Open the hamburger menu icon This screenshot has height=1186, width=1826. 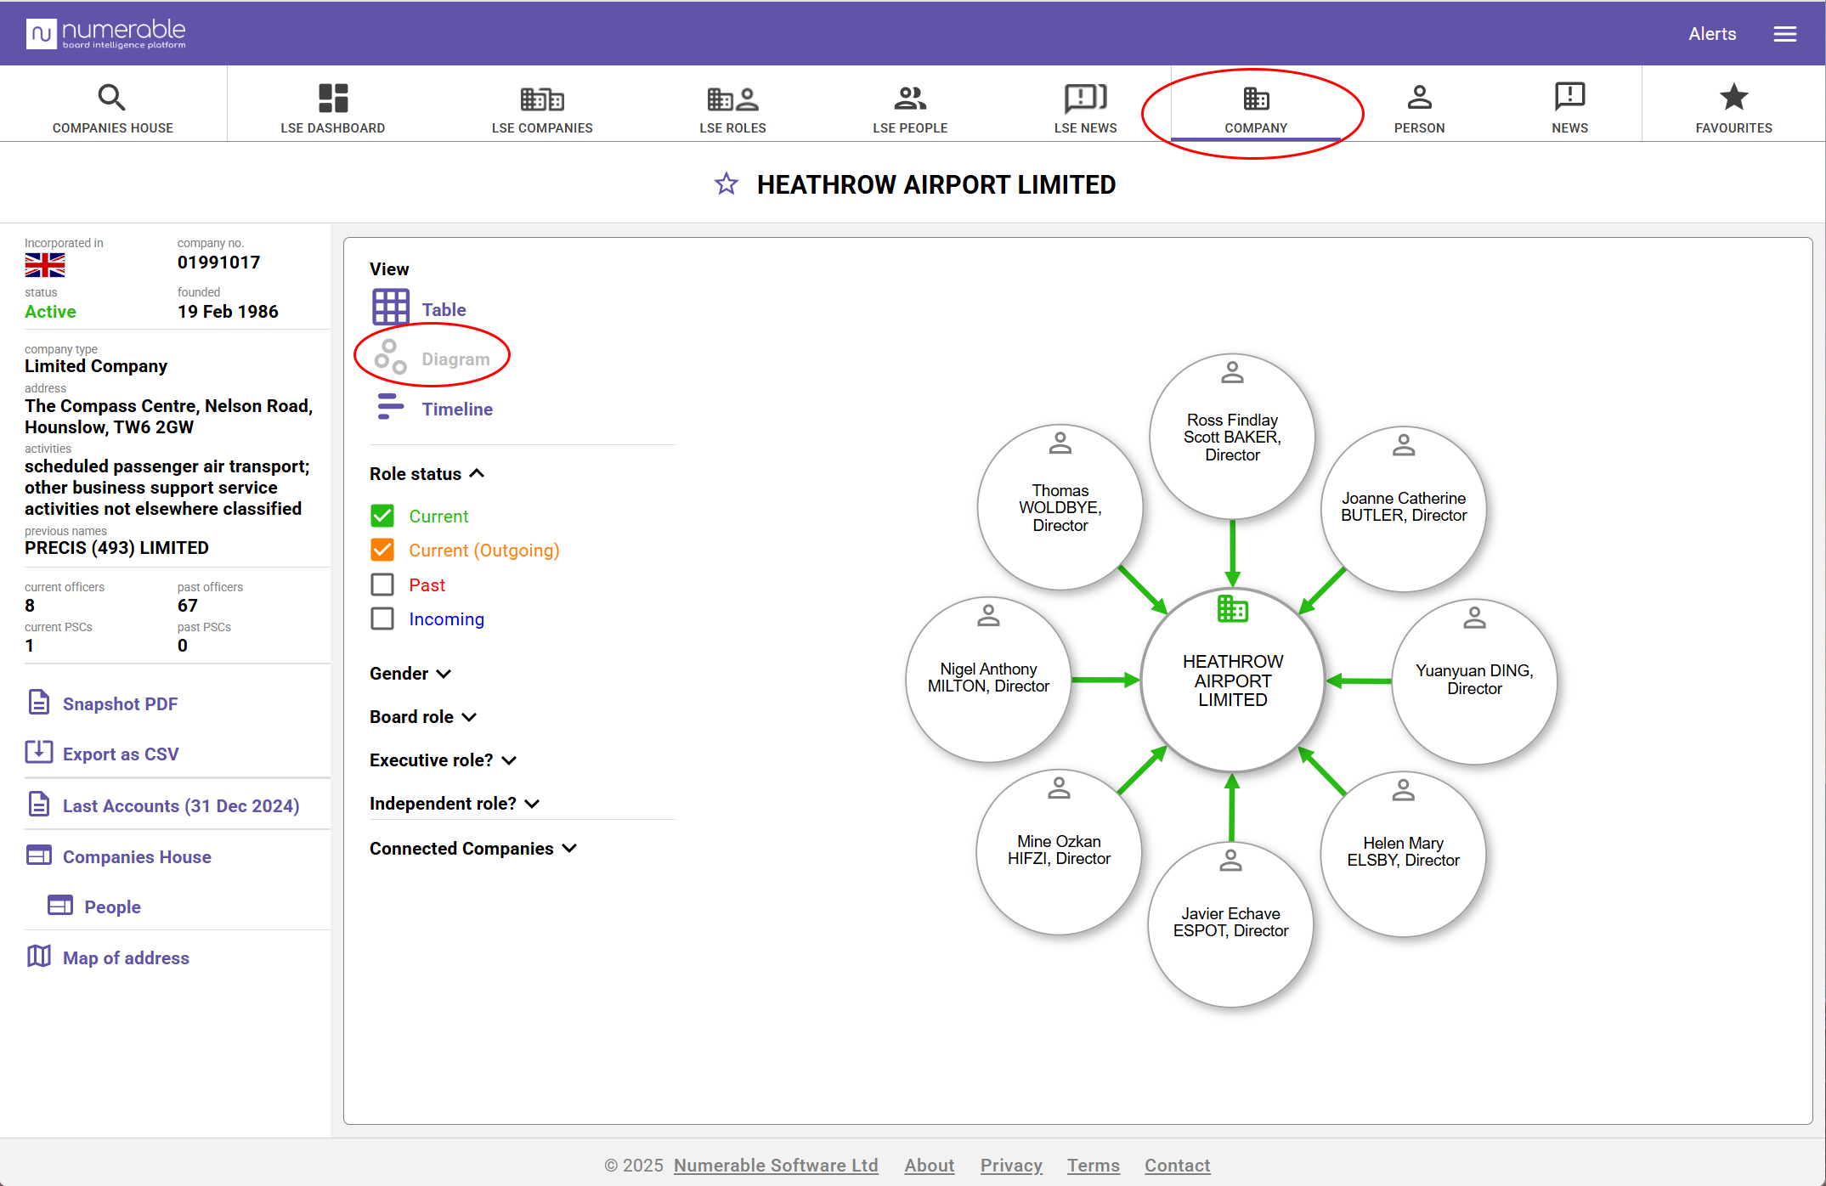click(1784, 34)
